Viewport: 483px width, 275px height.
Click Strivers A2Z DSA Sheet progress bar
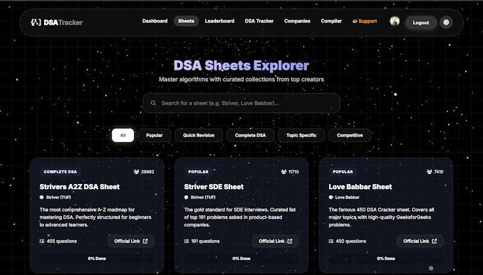coord(97,258)
